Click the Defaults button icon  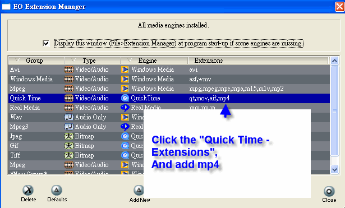point(57,190)
